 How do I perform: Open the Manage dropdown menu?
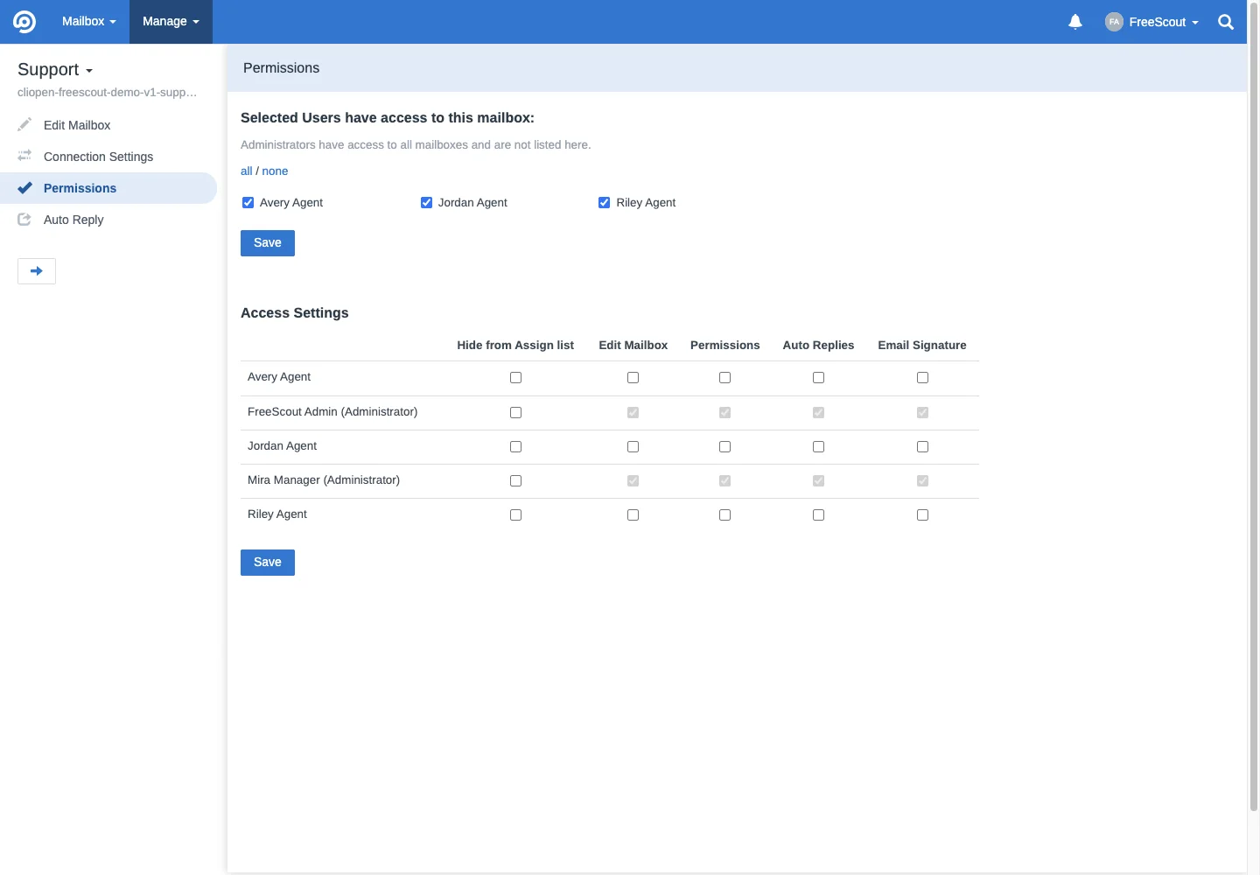click(x=171, y=22)
